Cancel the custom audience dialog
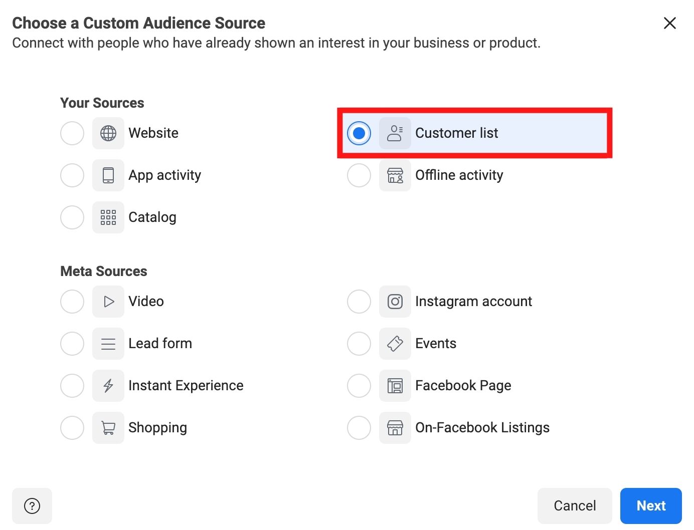The image size is (694, 530). point(575,506)
